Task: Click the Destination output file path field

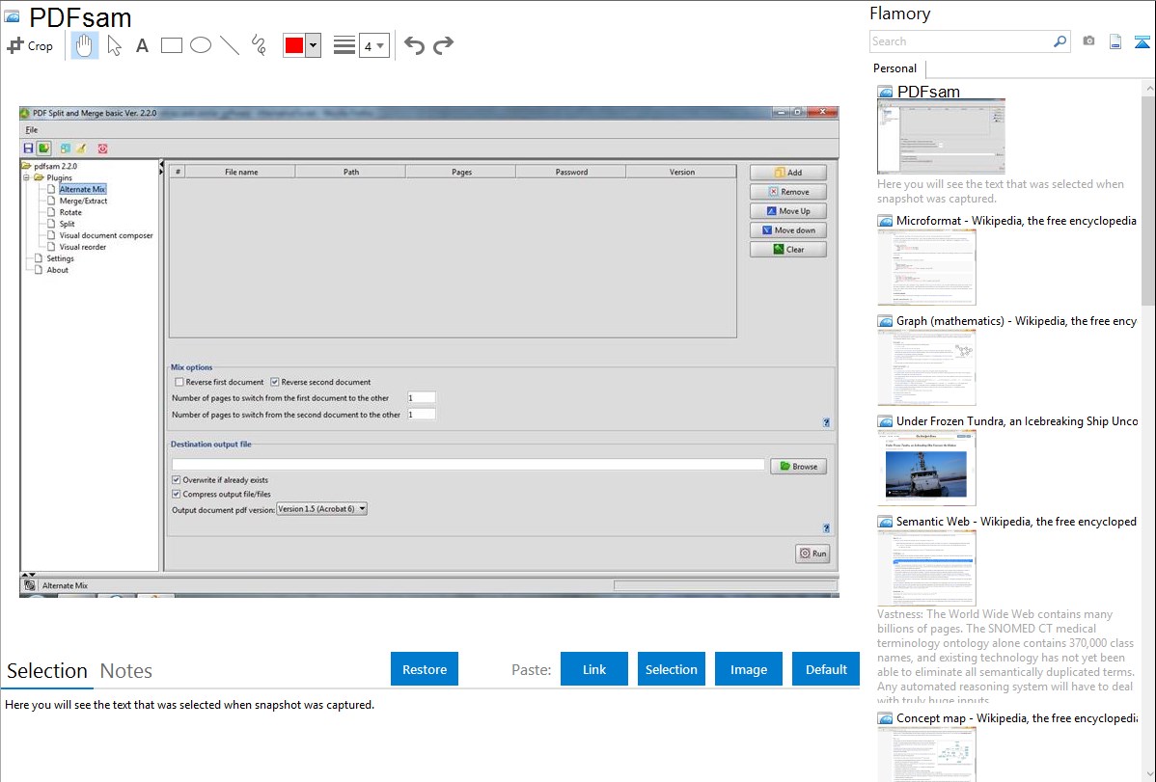Action: (468, 465)
